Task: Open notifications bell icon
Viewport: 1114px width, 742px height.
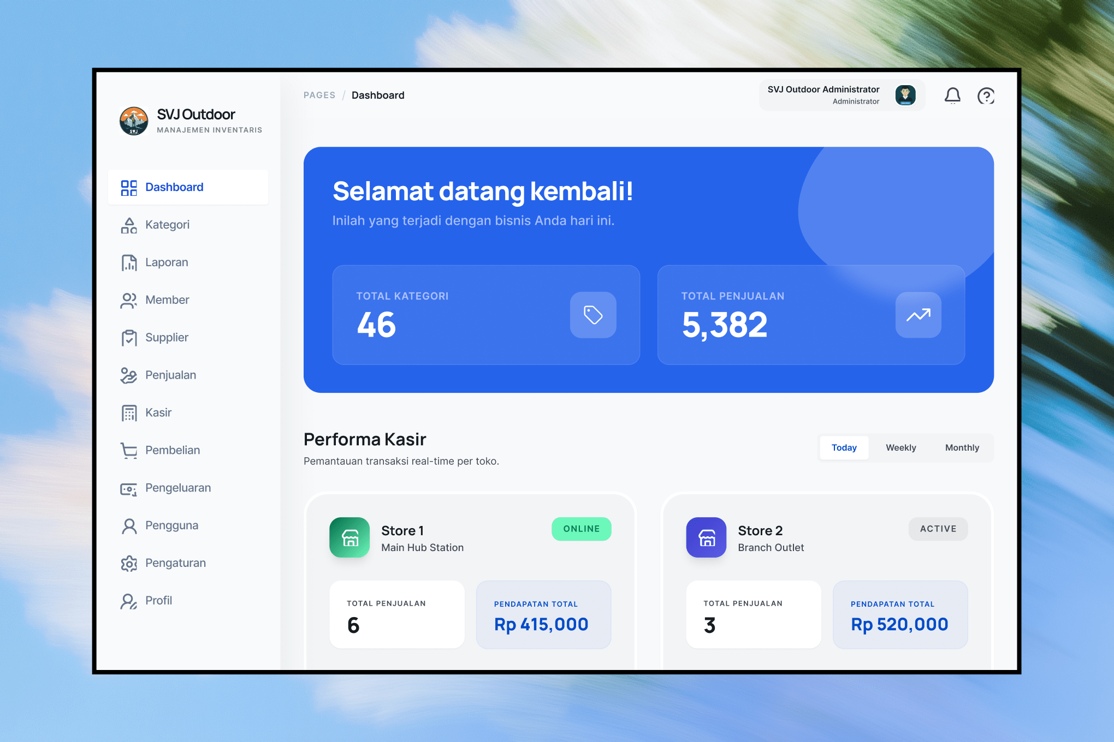Action: [952, 96]
